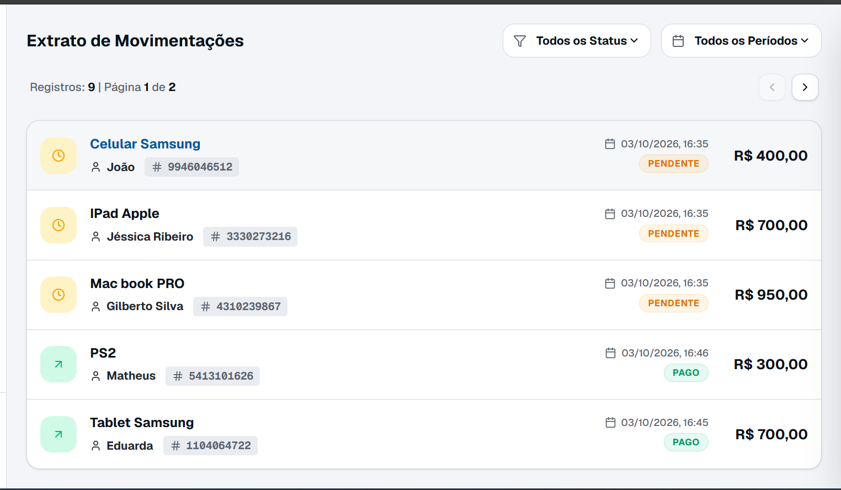This screenshot has height=490, width=841.
Task: Click the funnel filter icon
Action: click(x=520, y=41)
